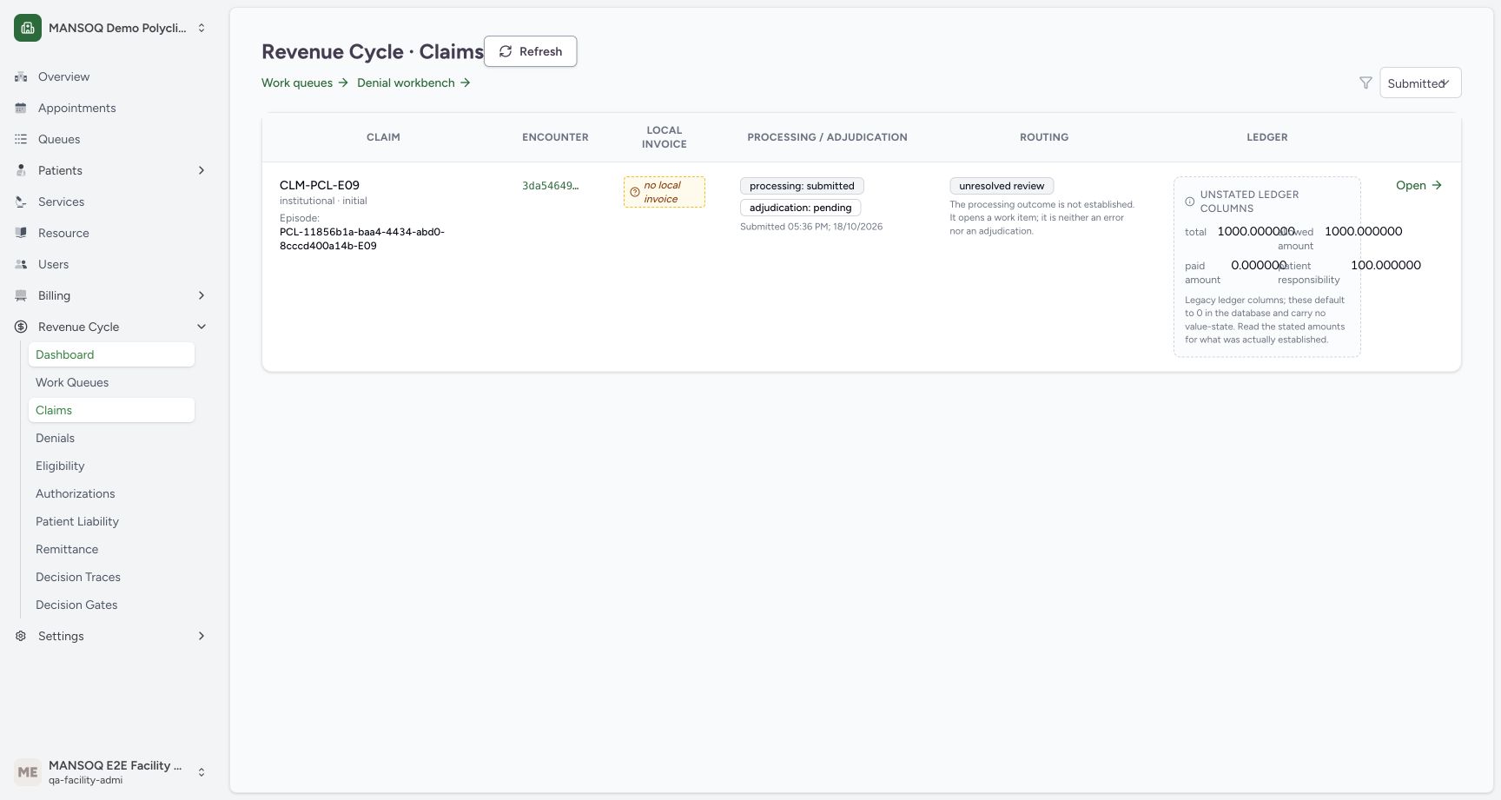Follow the Denial workbench link
Viewport: 1501px width, 800px height.
point(413,83)
